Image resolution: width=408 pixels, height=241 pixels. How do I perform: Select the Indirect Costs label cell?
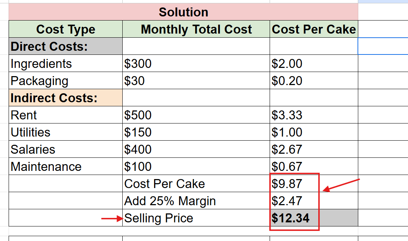click(65, 98)
